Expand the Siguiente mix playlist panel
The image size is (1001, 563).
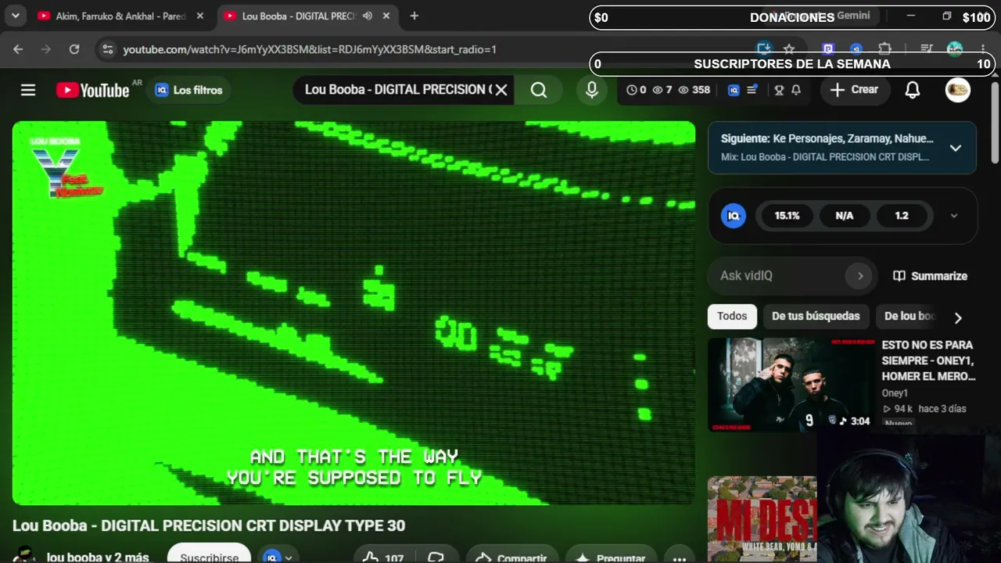click(x=956, y=148)
